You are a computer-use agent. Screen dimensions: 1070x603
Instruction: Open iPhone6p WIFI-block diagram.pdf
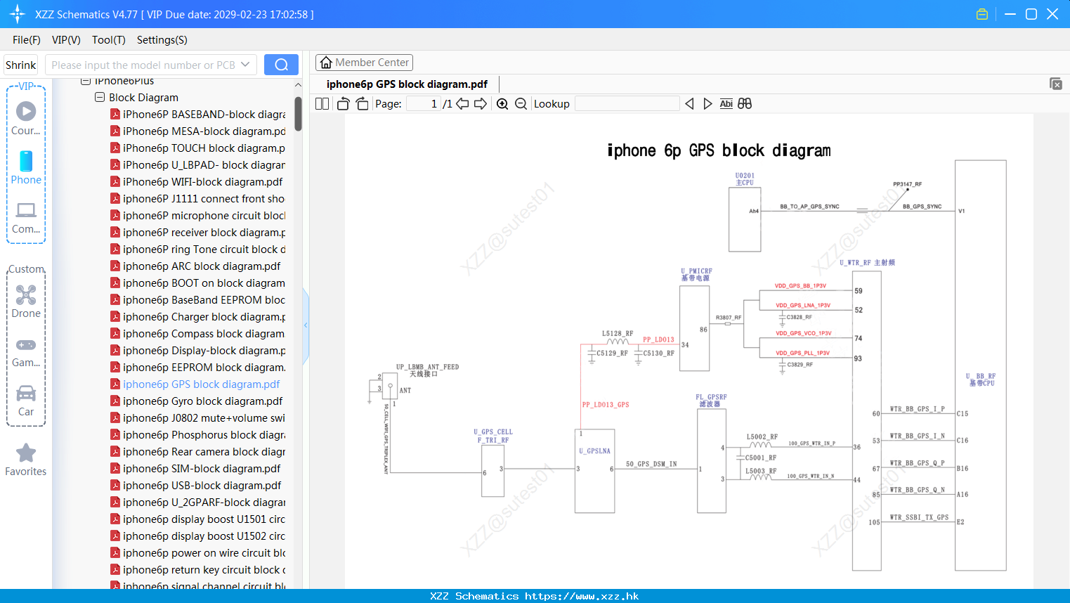point(196,182)
